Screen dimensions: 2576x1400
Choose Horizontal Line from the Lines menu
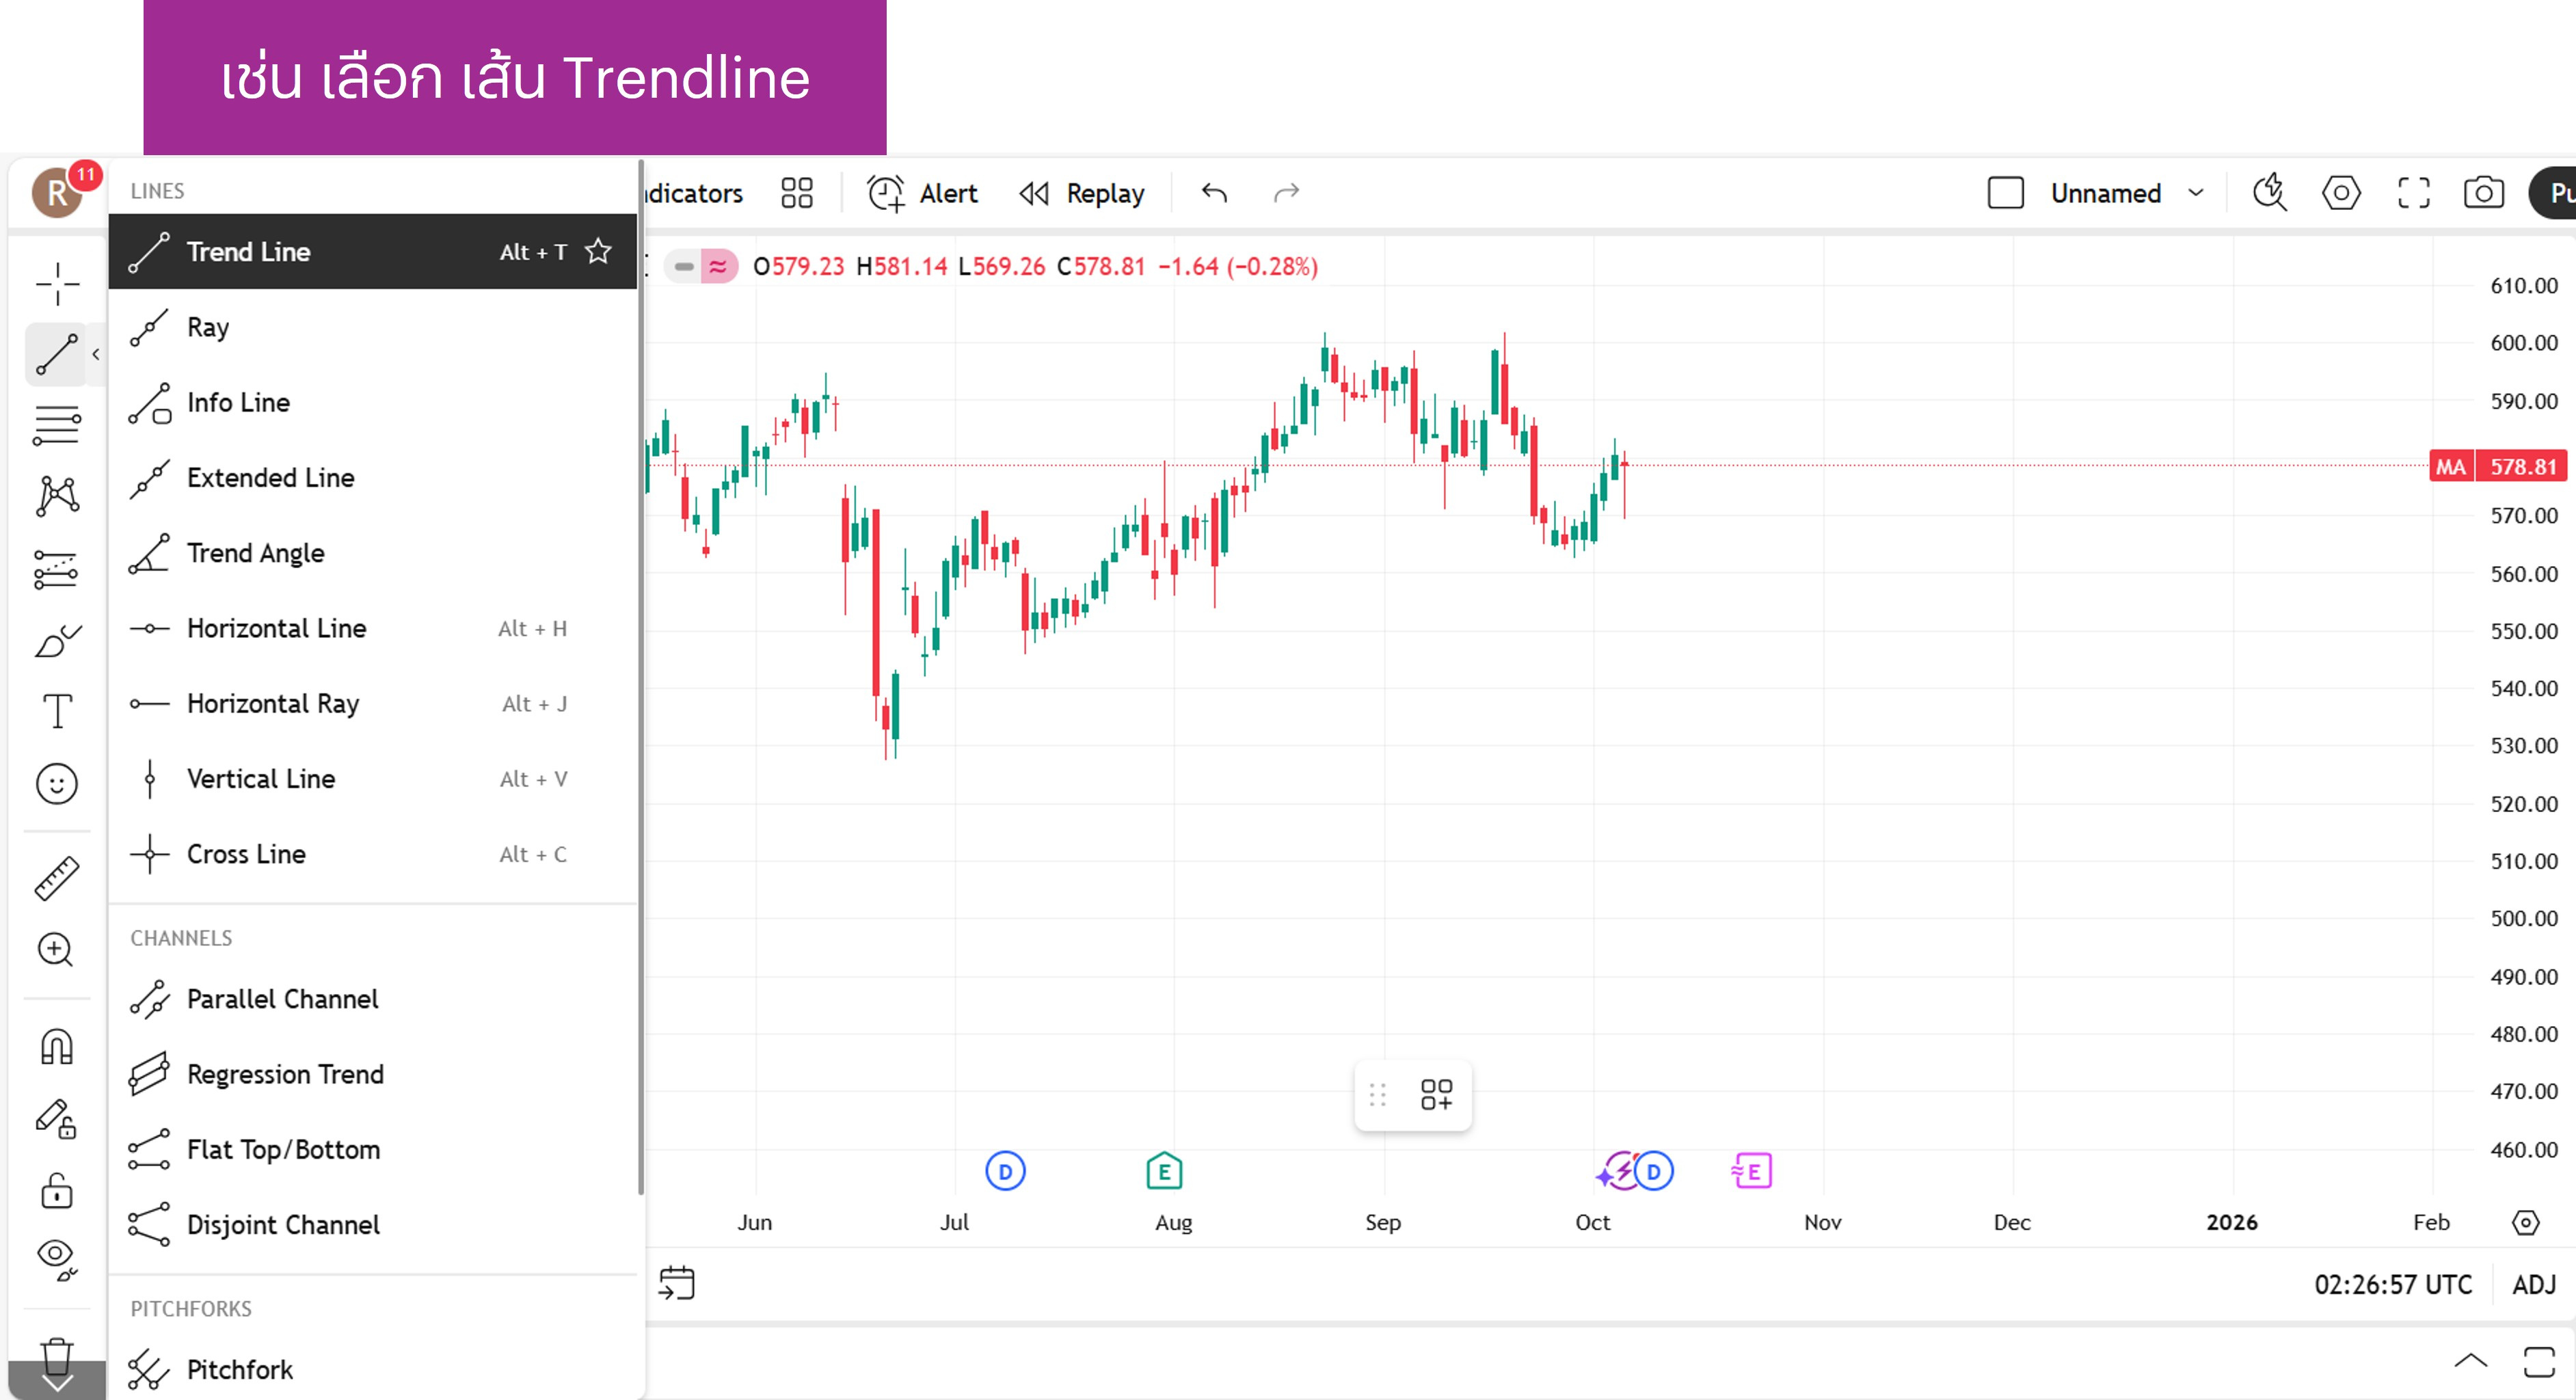coord(276,628)
